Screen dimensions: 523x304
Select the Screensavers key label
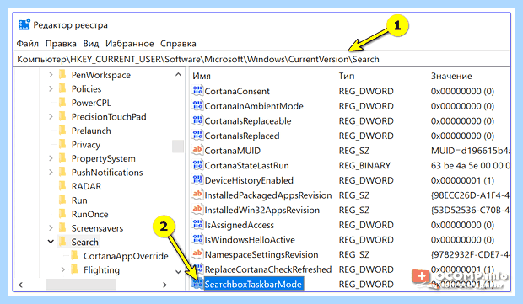click(x=97, y=228)
